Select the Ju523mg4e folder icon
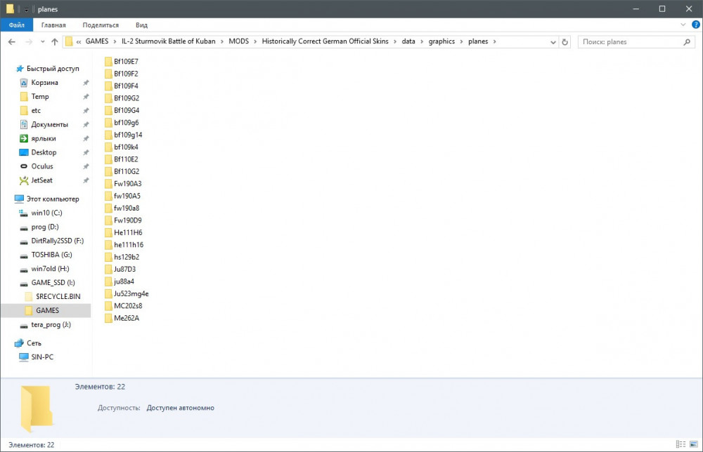 (108, 293)
